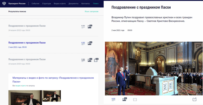Open the Видео и фото menu item
This screenshot has width=203, height=105.
point(60,4)
